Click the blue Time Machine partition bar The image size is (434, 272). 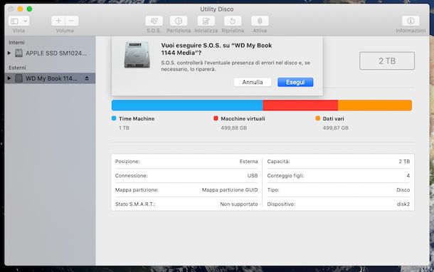(x=187, y=105)
